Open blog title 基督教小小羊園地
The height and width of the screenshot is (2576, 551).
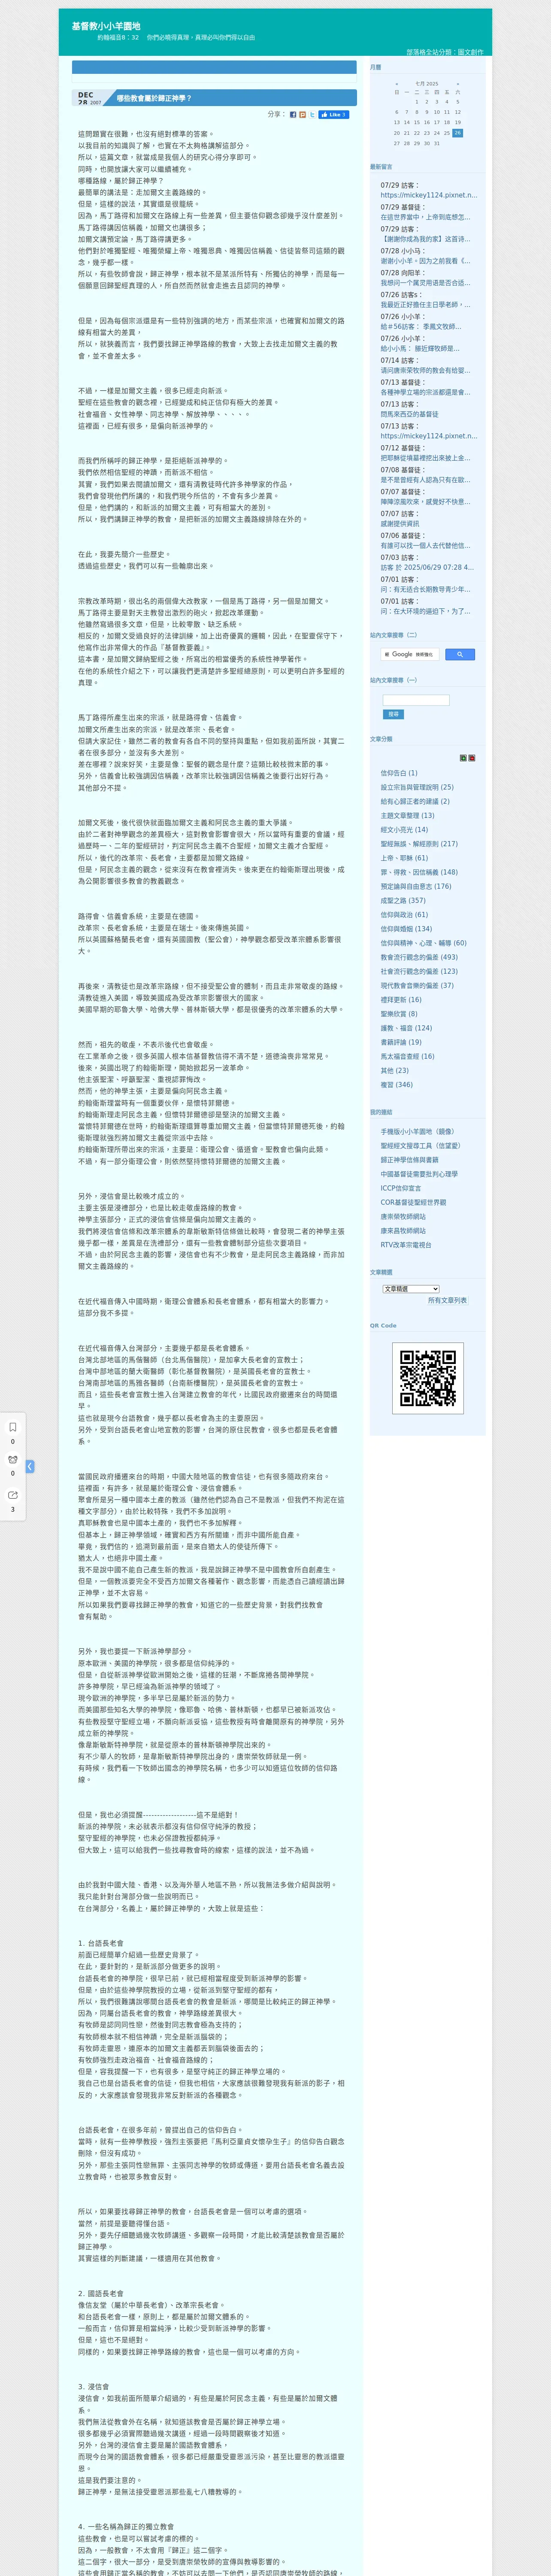click(106, 26)
